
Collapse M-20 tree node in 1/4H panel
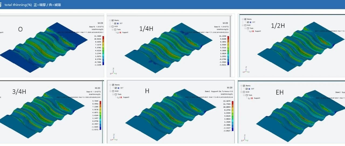pyautogui.click(x=110, y=27)
